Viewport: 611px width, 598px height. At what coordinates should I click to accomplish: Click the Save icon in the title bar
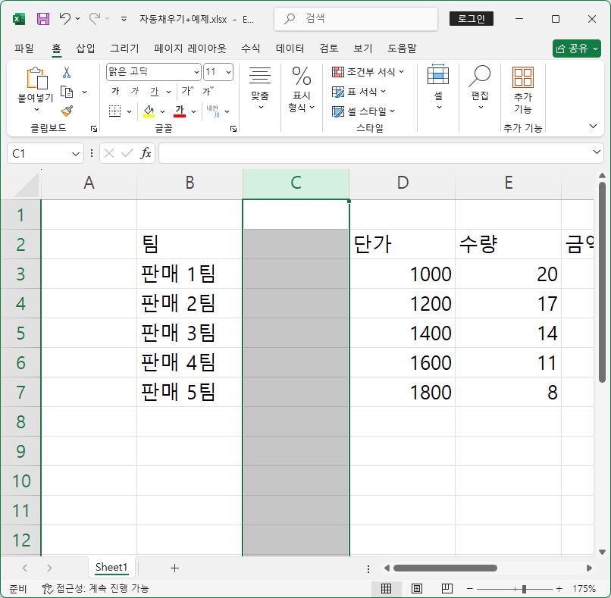point(43,19)
